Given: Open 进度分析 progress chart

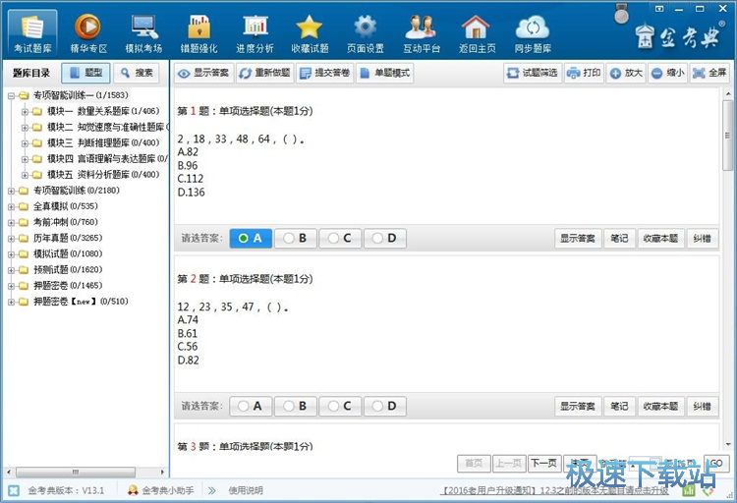Looking at the screenshot, I should (255, 33).
